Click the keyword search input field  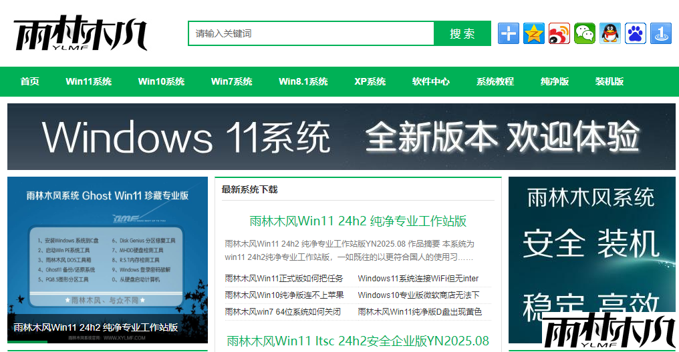(x=311, y=33)
